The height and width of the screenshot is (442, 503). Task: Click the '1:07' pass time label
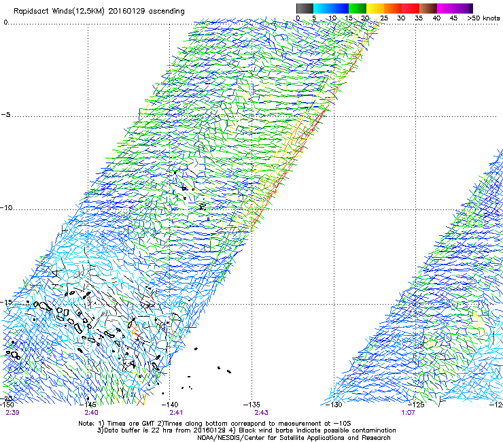408,413
